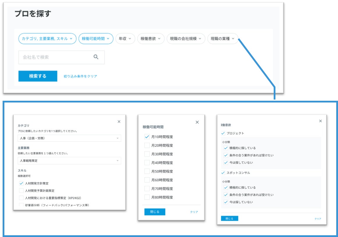Focus the 会社名で検索 input field
The height and width of the screenshot is (237, 338).
61,57
